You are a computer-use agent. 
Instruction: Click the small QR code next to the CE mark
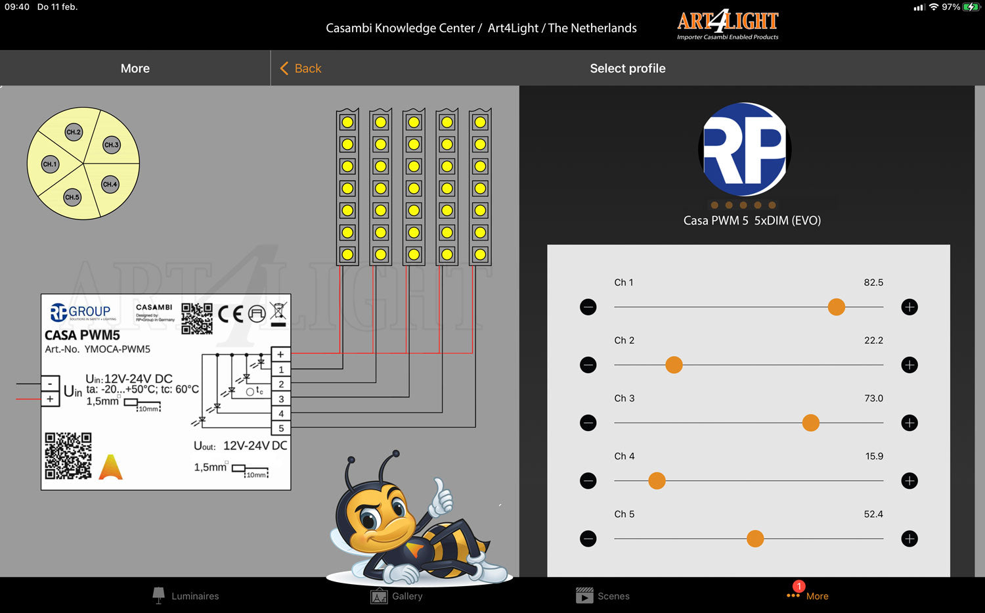pos(197,319)
